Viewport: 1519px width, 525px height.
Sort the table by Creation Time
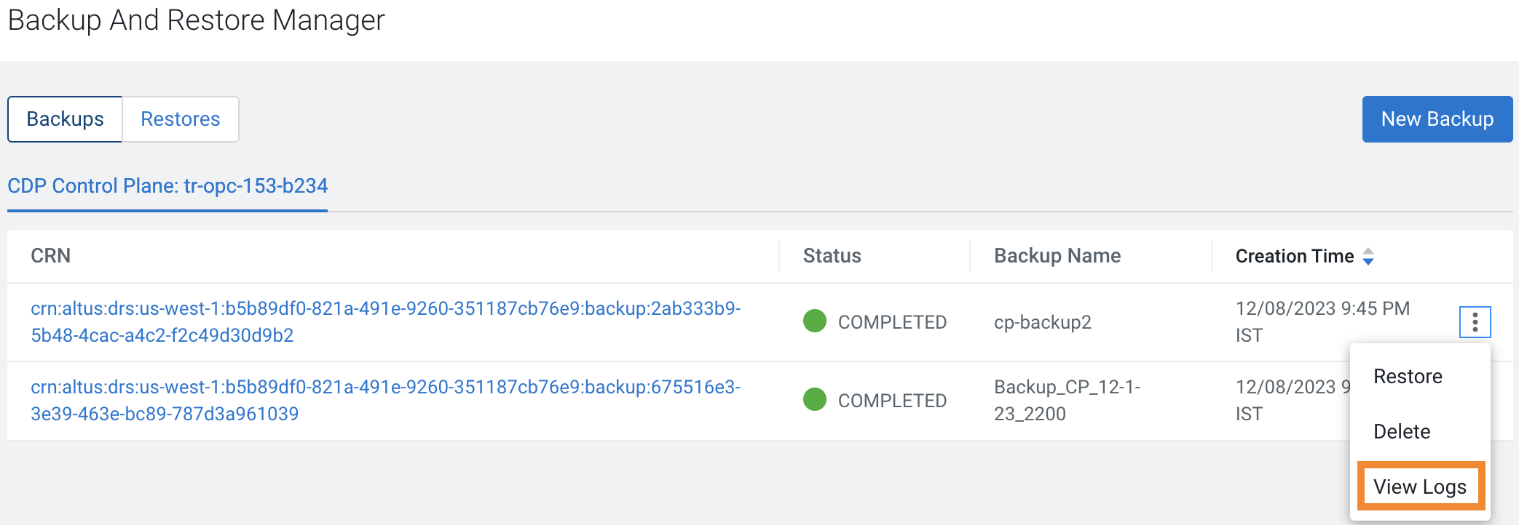pos(1295,256)
